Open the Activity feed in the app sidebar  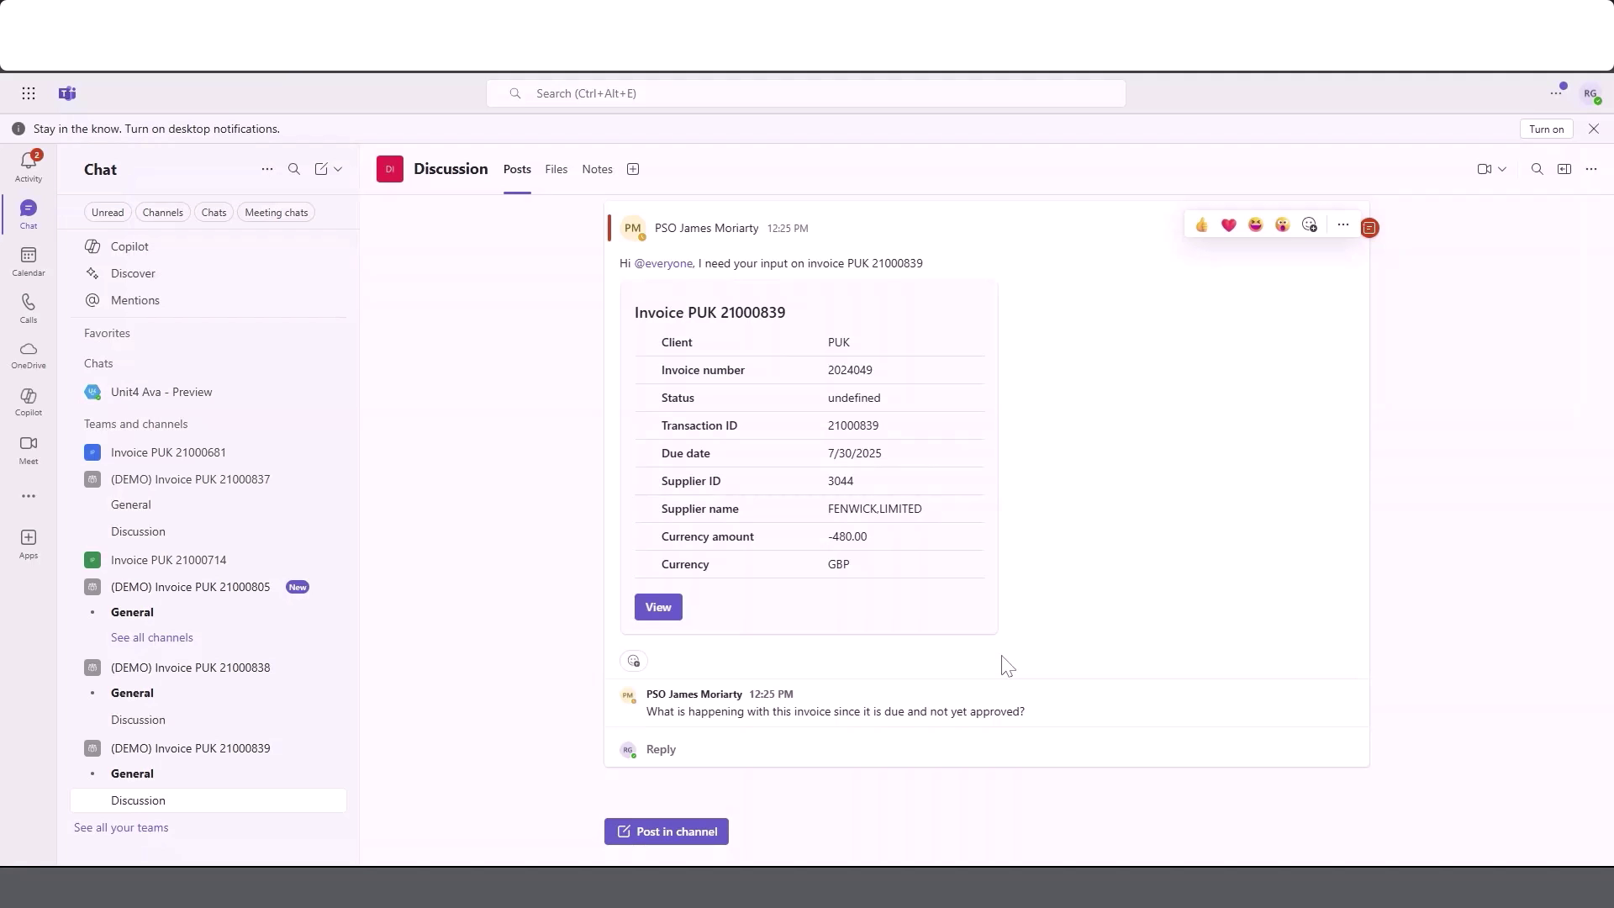pyautogui.click(x=28, y=166)
